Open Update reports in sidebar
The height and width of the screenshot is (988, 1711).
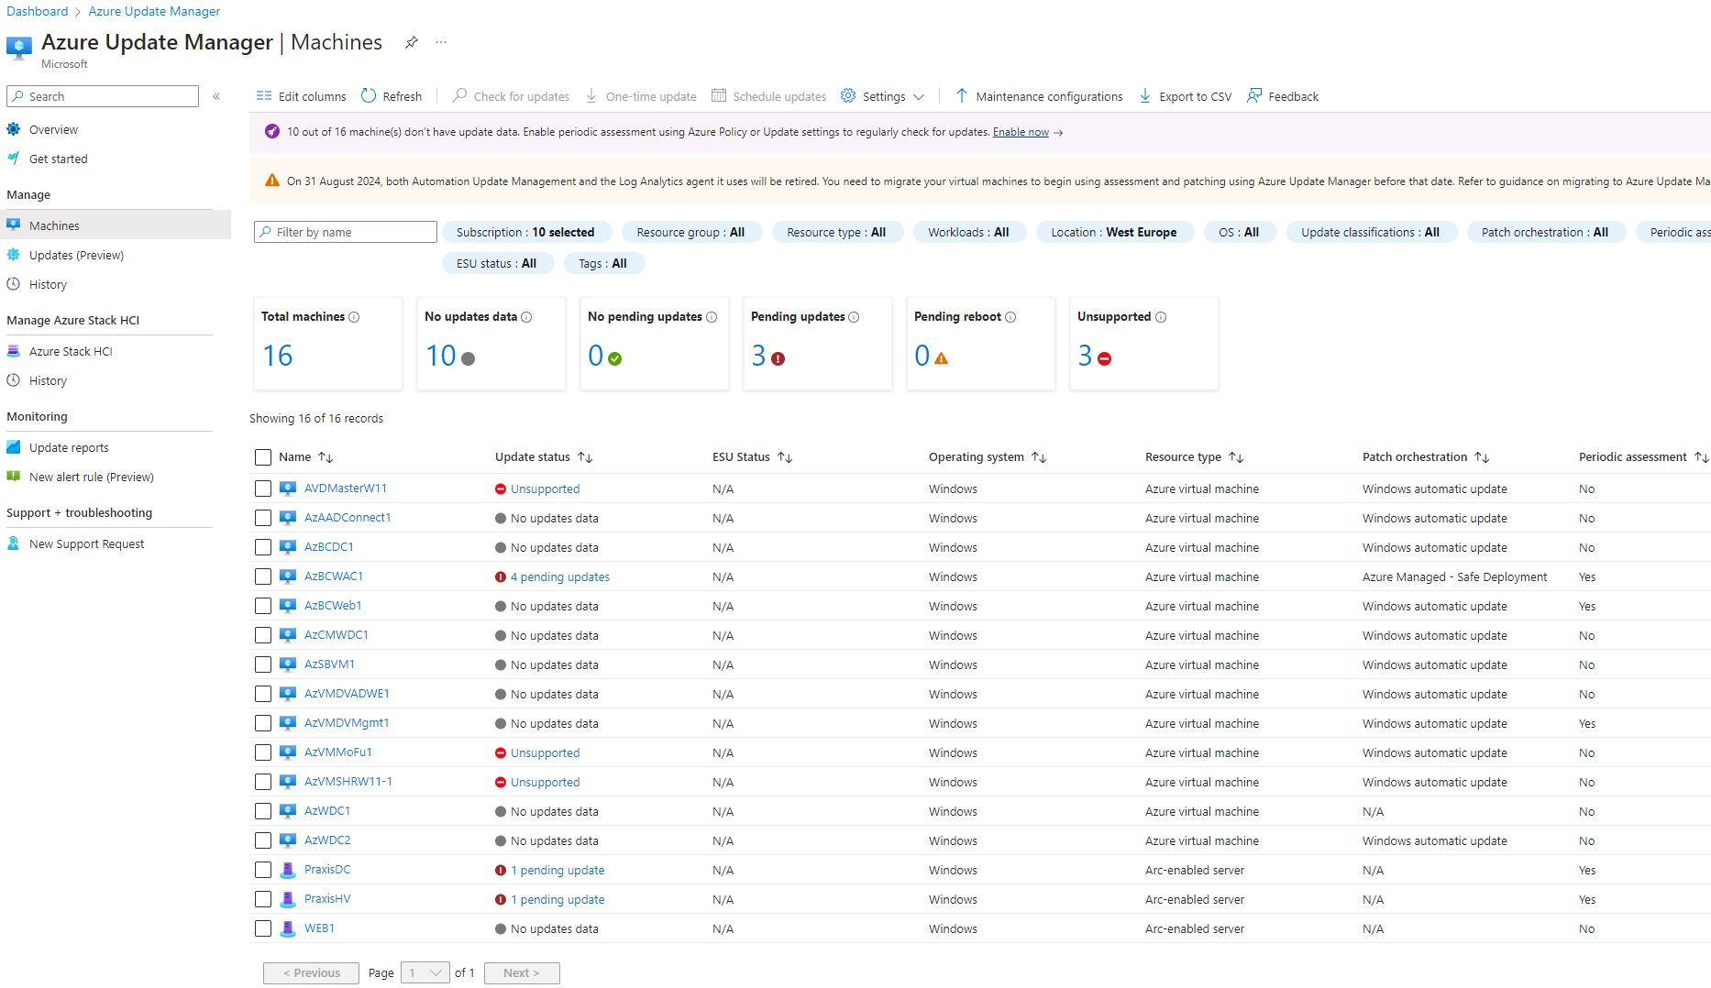coord(69,448)
